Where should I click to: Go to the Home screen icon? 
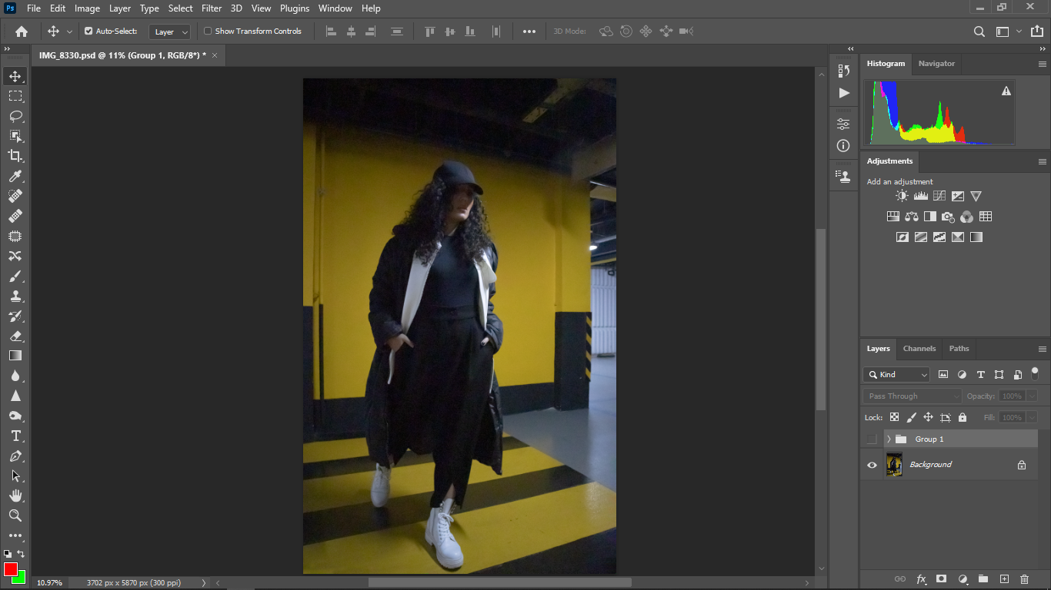[x=22, y=31]
